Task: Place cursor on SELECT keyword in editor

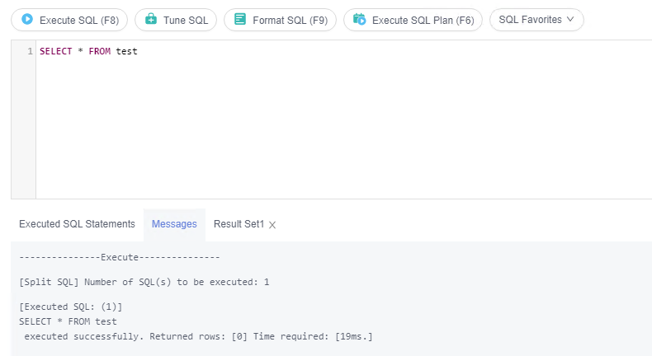Action: point(55,51)
